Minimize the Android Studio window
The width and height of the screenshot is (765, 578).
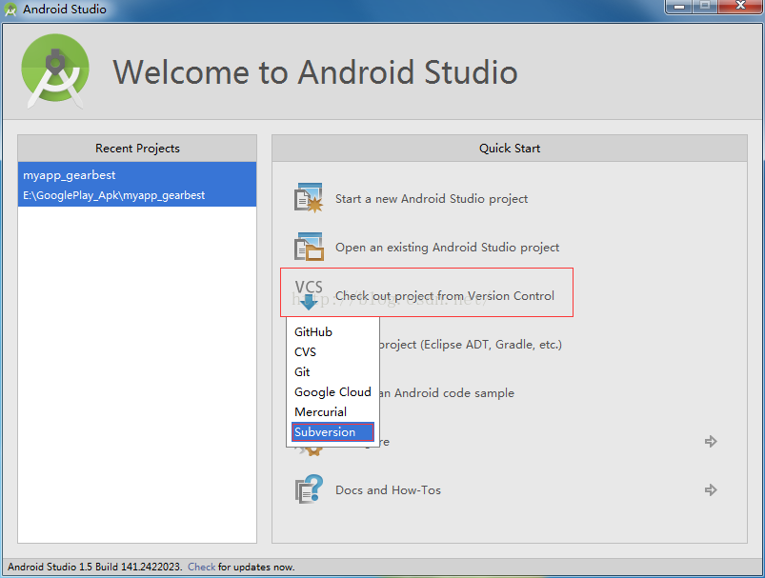click(679, 7)
